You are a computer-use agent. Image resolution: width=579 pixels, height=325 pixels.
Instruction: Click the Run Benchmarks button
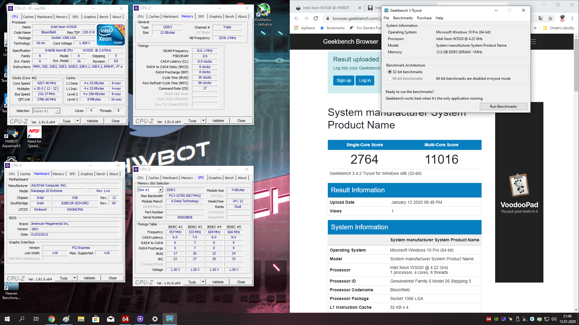[503, 107]
